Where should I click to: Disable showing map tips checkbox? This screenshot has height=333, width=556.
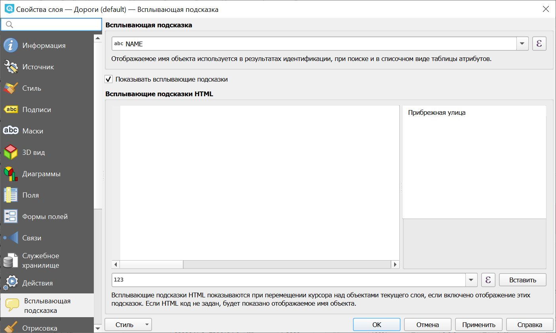pos(108,79)
